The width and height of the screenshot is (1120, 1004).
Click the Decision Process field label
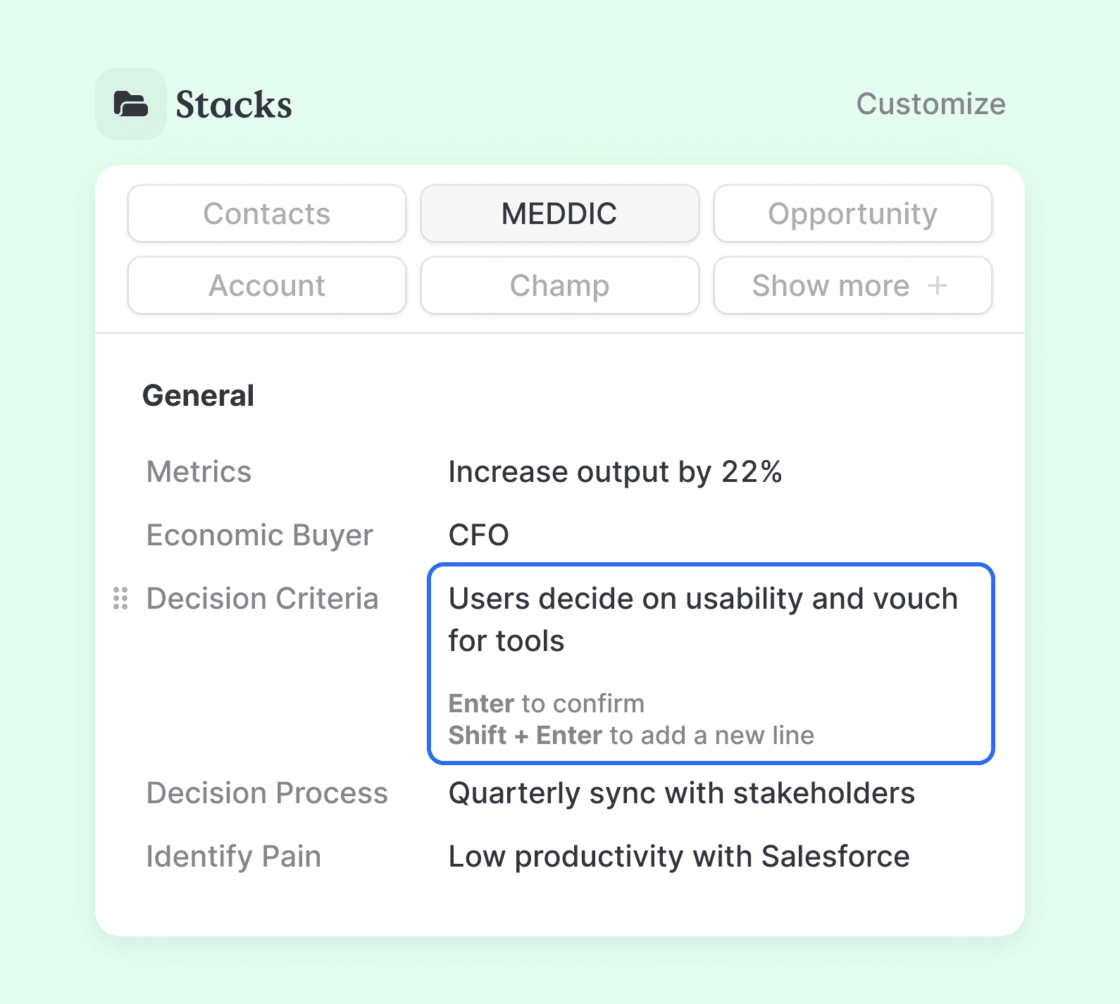click(x=267, y=793)
